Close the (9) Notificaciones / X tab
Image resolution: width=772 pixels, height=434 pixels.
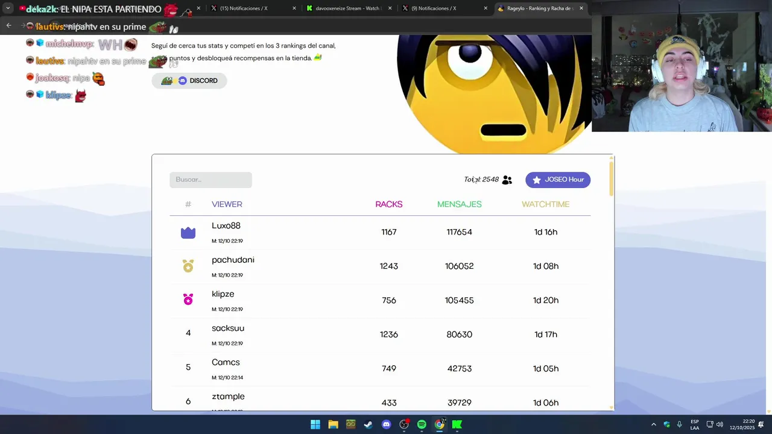pos(486,8)
